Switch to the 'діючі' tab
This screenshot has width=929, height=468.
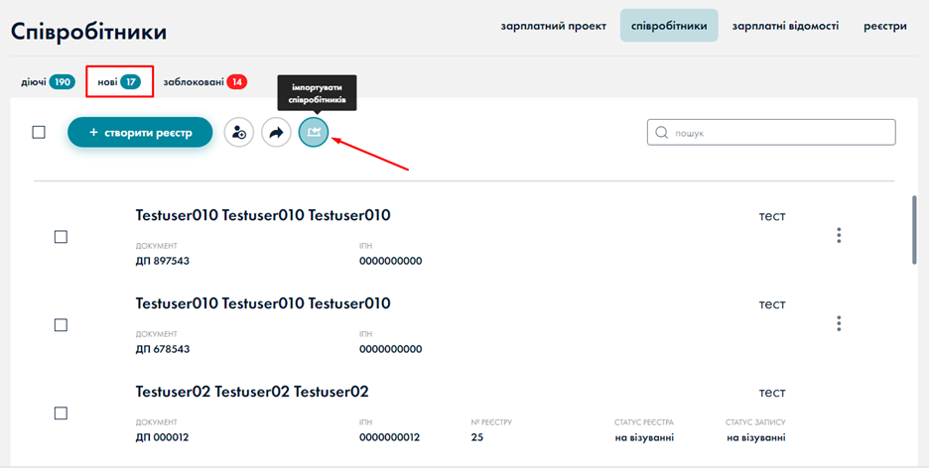point(48,81)
